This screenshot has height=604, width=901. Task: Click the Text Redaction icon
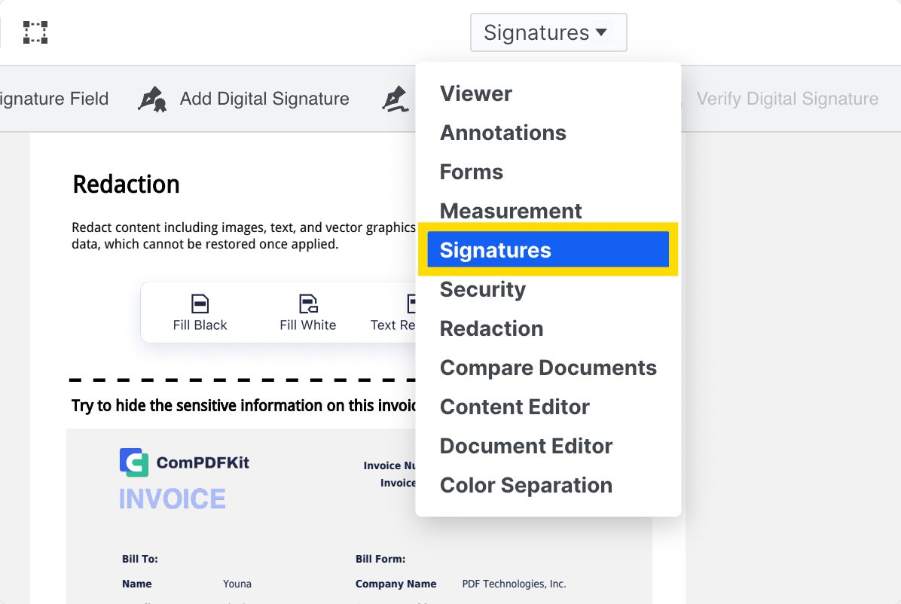(411, 304)
